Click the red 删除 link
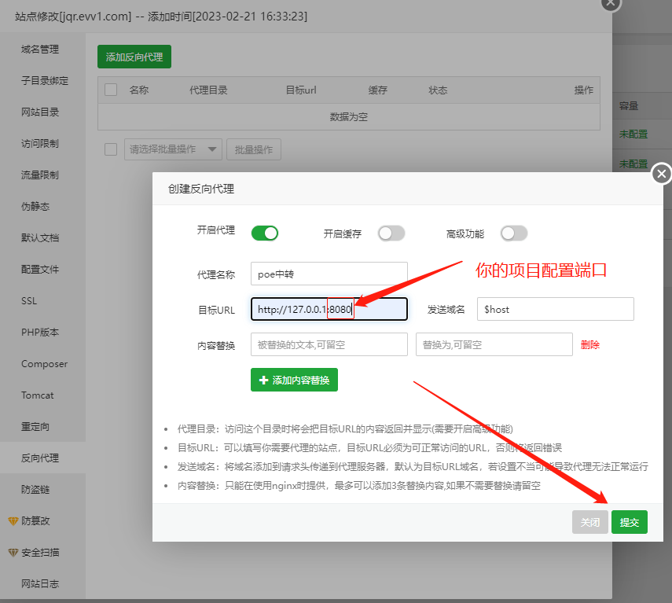The width and height of the screenshot is (672, 603). [590, 344]
